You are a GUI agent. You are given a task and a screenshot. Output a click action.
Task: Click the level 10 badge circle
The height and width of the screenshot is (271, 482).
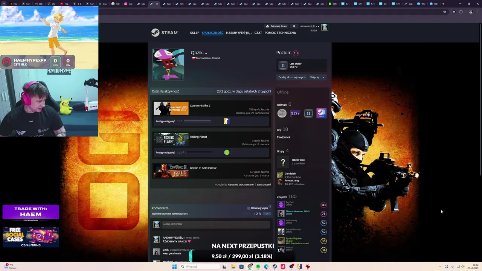coord(296,53)
